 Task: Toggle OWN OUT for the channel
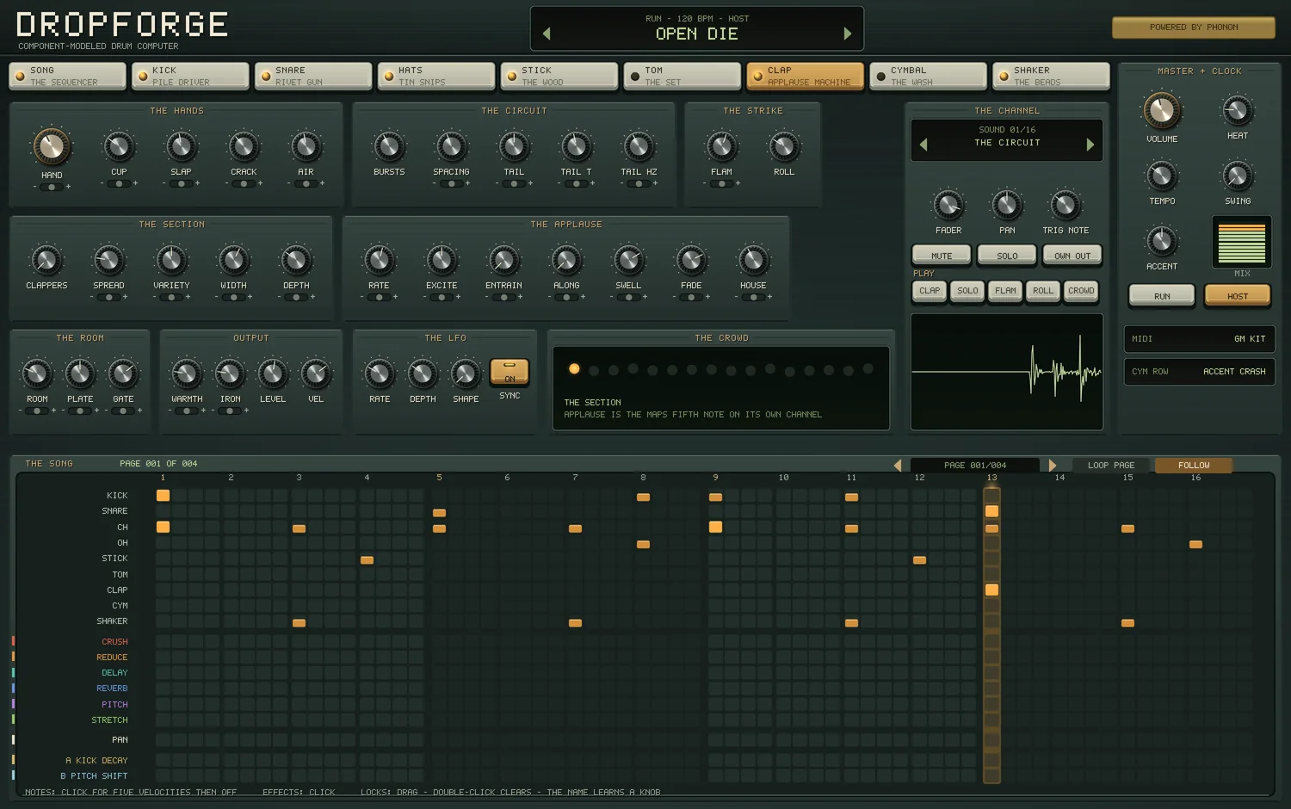[1072, 255]
